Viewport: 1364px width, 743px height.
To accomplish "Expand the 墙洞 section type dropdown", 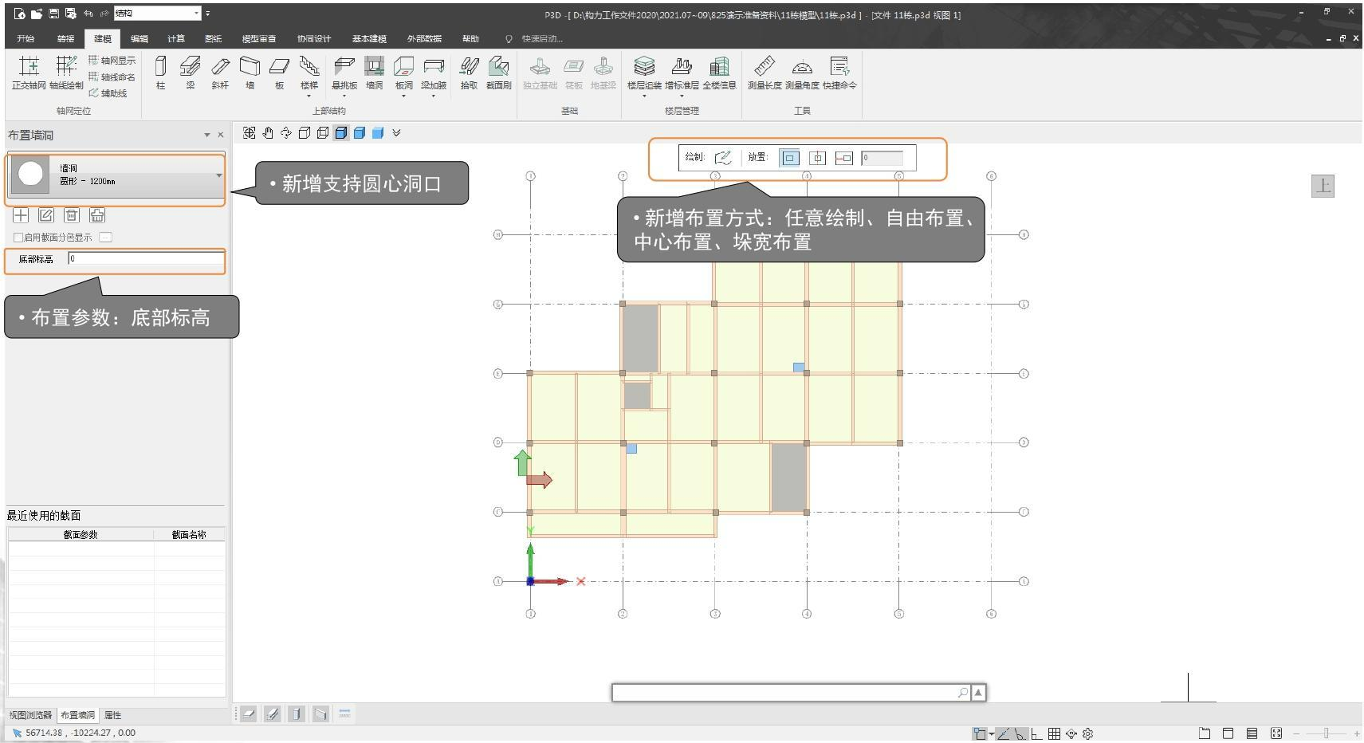I will 219,175.
